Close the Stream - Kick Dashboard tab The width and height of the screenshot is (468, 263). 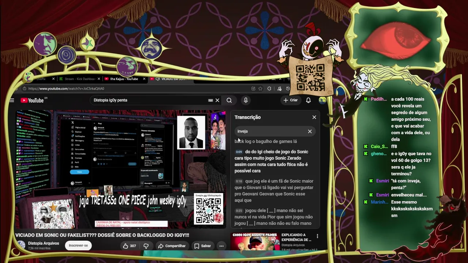pos(99,79)
